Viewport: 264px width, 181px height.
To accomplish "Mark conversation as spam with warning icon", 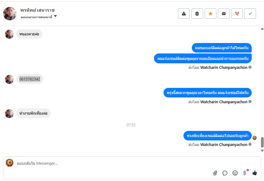I will 184,14.
